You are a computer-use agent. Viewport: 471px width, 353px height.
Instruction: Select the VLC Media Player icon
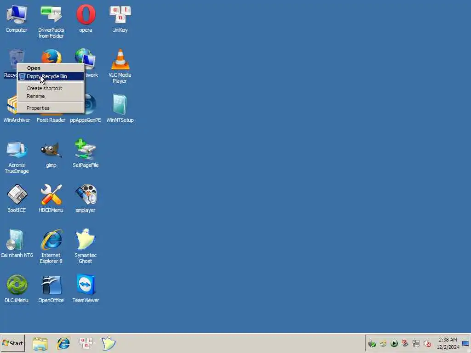tap(120, 66)
